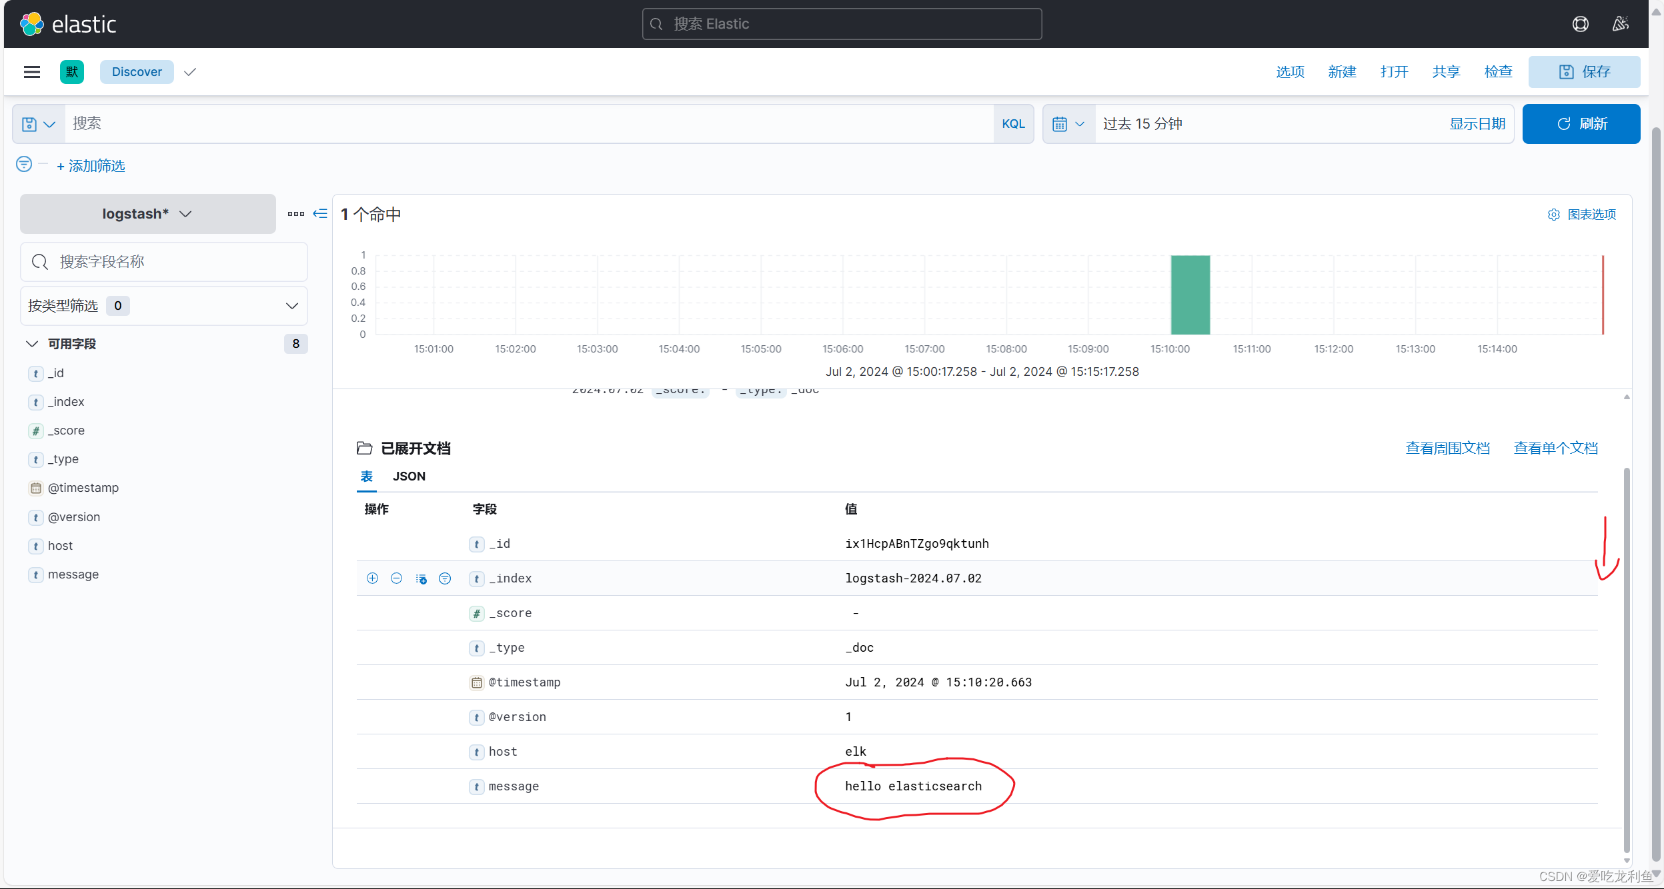This screenshot has width=1664, height=889.
Task: Click the _doc type value
Action: pyautogui.click(x=860, y=648)
